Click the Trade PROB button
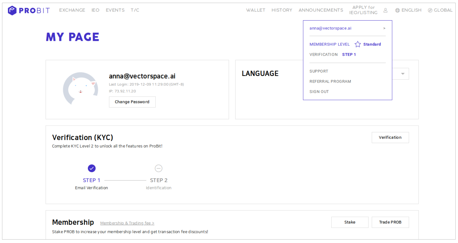This screenshot has width=458, height=243. coord(390,222)
